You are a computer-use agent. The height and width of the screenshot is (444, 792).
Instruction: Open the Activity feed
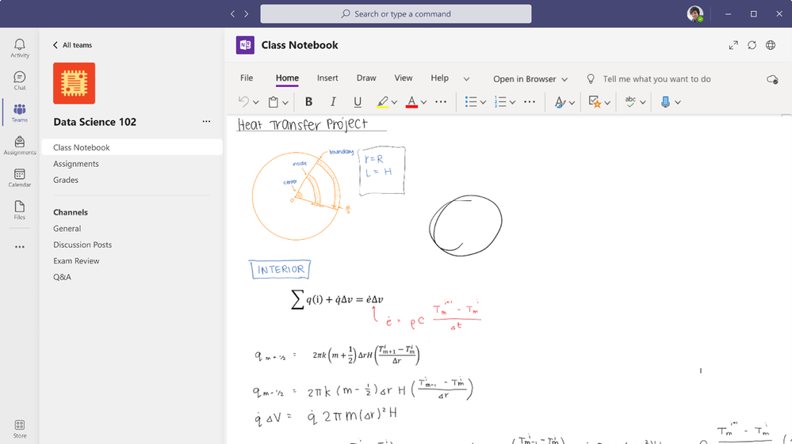(20, 48)
